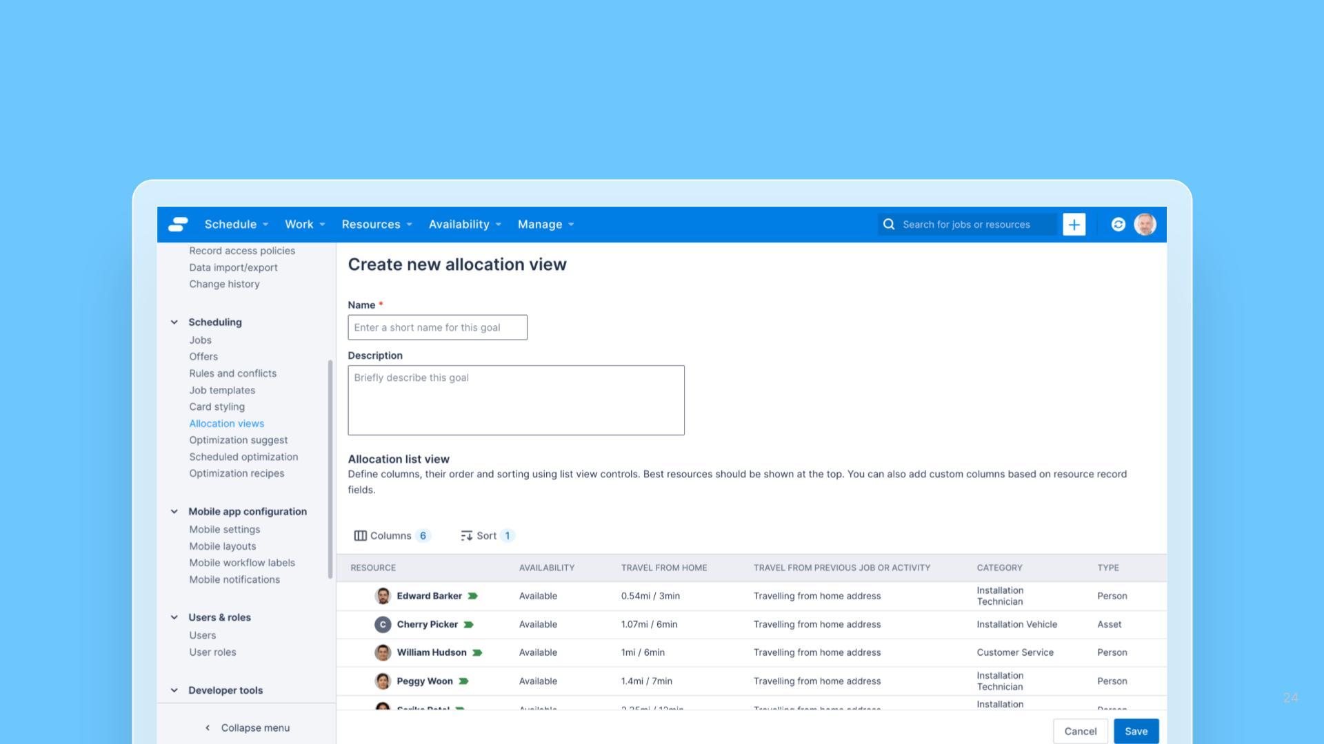Screen dimensions: 1324x744
Task: Click William Hudson's avatar
Action: pos(383,652)
